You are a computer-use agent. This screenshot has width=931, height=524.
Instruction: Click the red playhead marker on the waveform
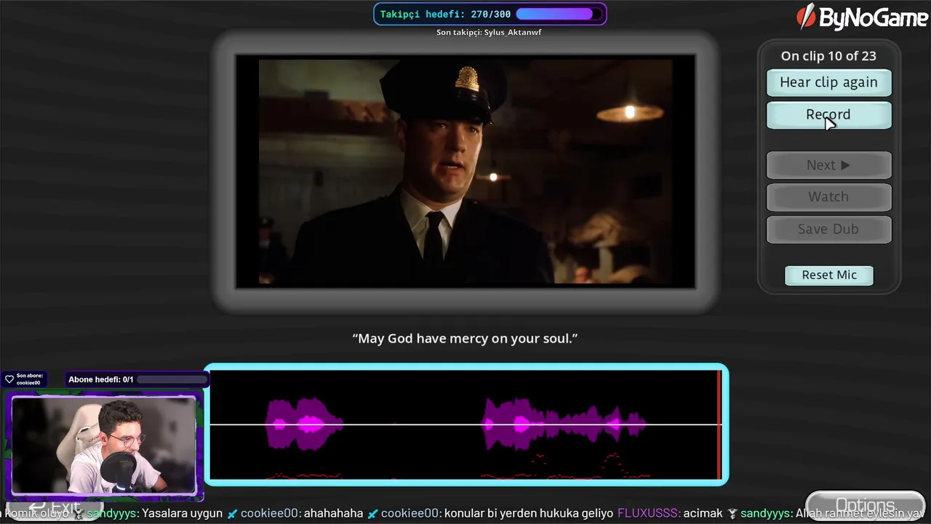tap(719, 424)
